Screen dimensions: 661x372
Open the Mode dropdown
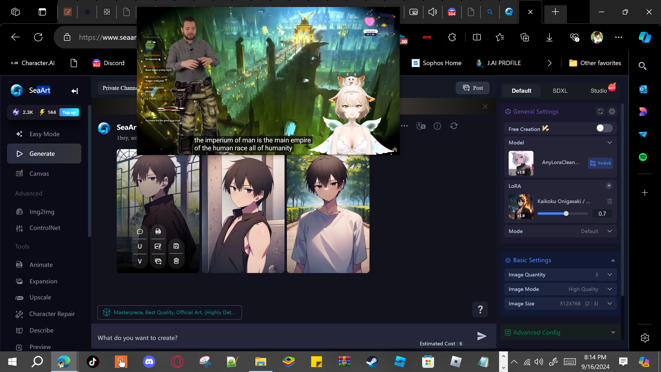click(x=561, y=231)
